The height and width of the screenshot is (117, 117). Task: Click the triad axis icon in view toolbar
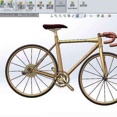(51, 16)
